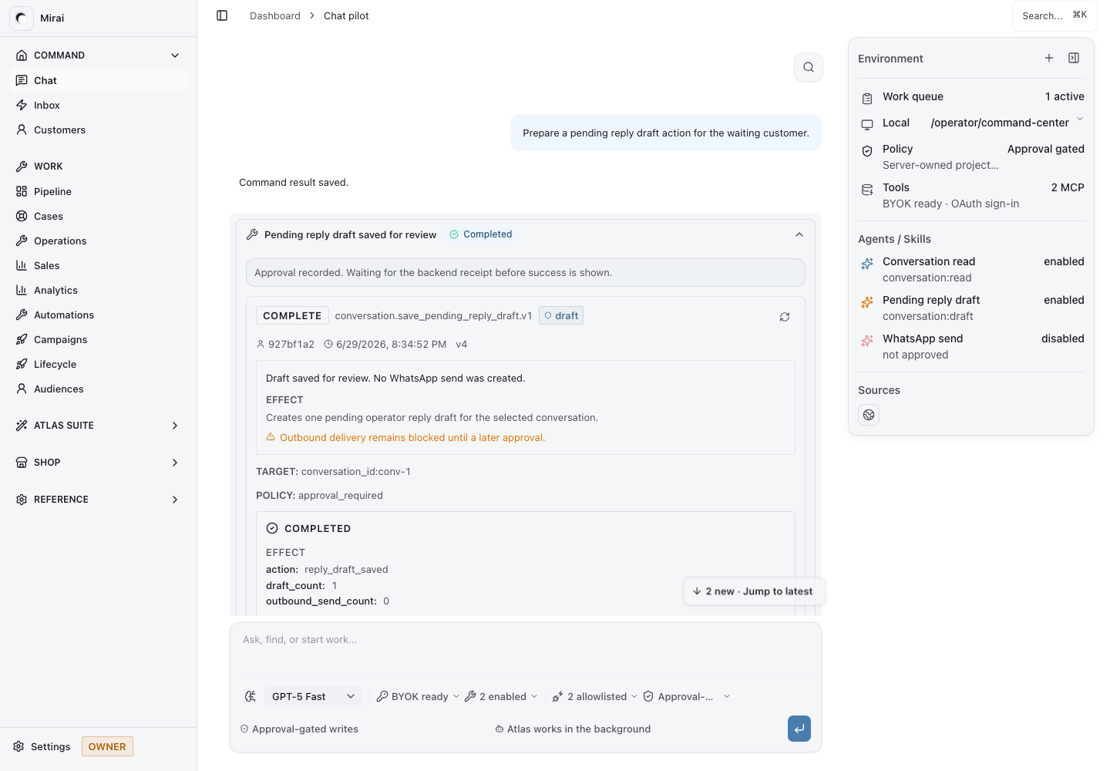Click the Dashboard breadcrumb link

click(x=275, y=15)
